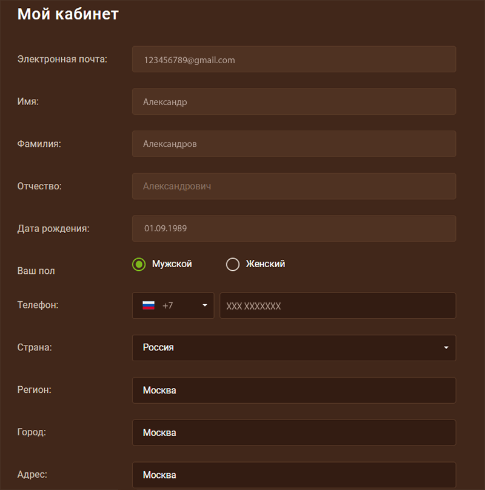The image size is (485, 490).
Task: Click the Электронная почта label
Action: click(62, 59)
